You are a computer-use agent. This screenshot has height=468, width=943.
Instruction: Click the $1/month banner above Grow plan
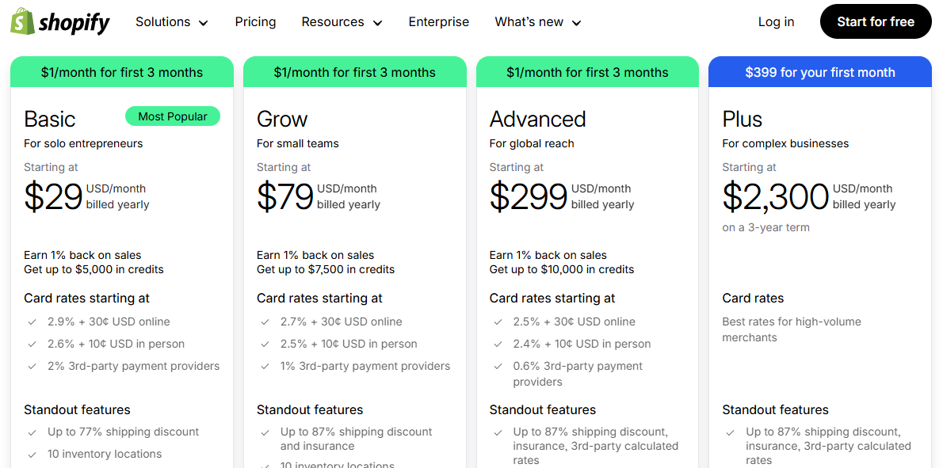[x=354, y=71]
